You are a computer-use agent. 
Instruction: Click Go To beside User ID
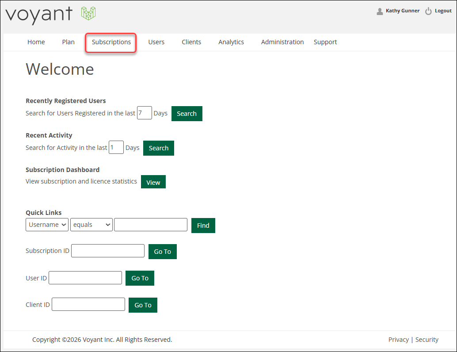(140, 278)
